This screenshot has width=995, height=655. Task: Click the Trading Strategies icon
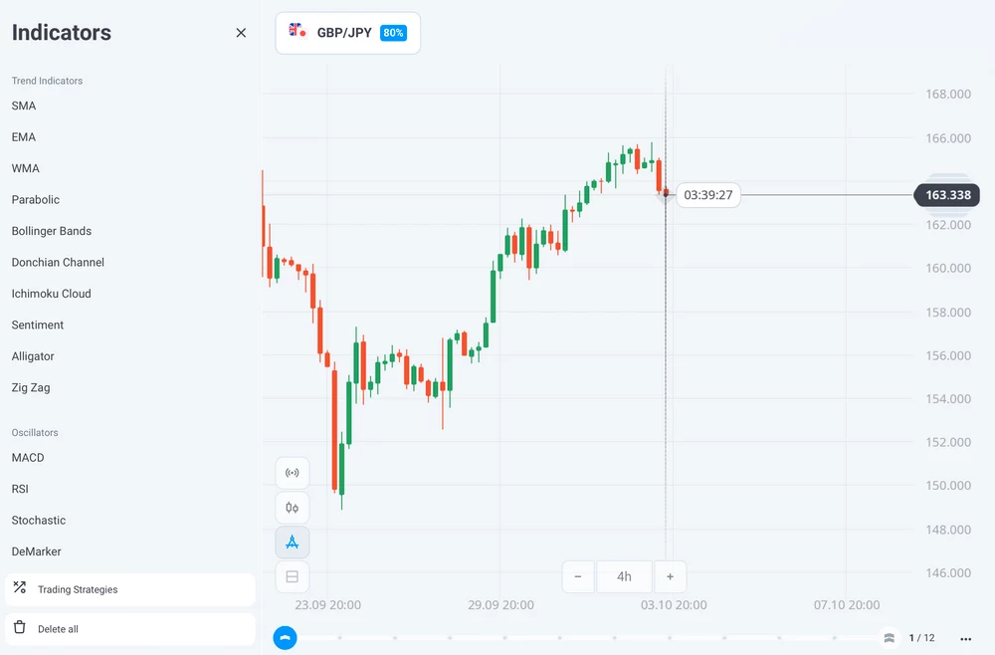[x=20, y=588]
